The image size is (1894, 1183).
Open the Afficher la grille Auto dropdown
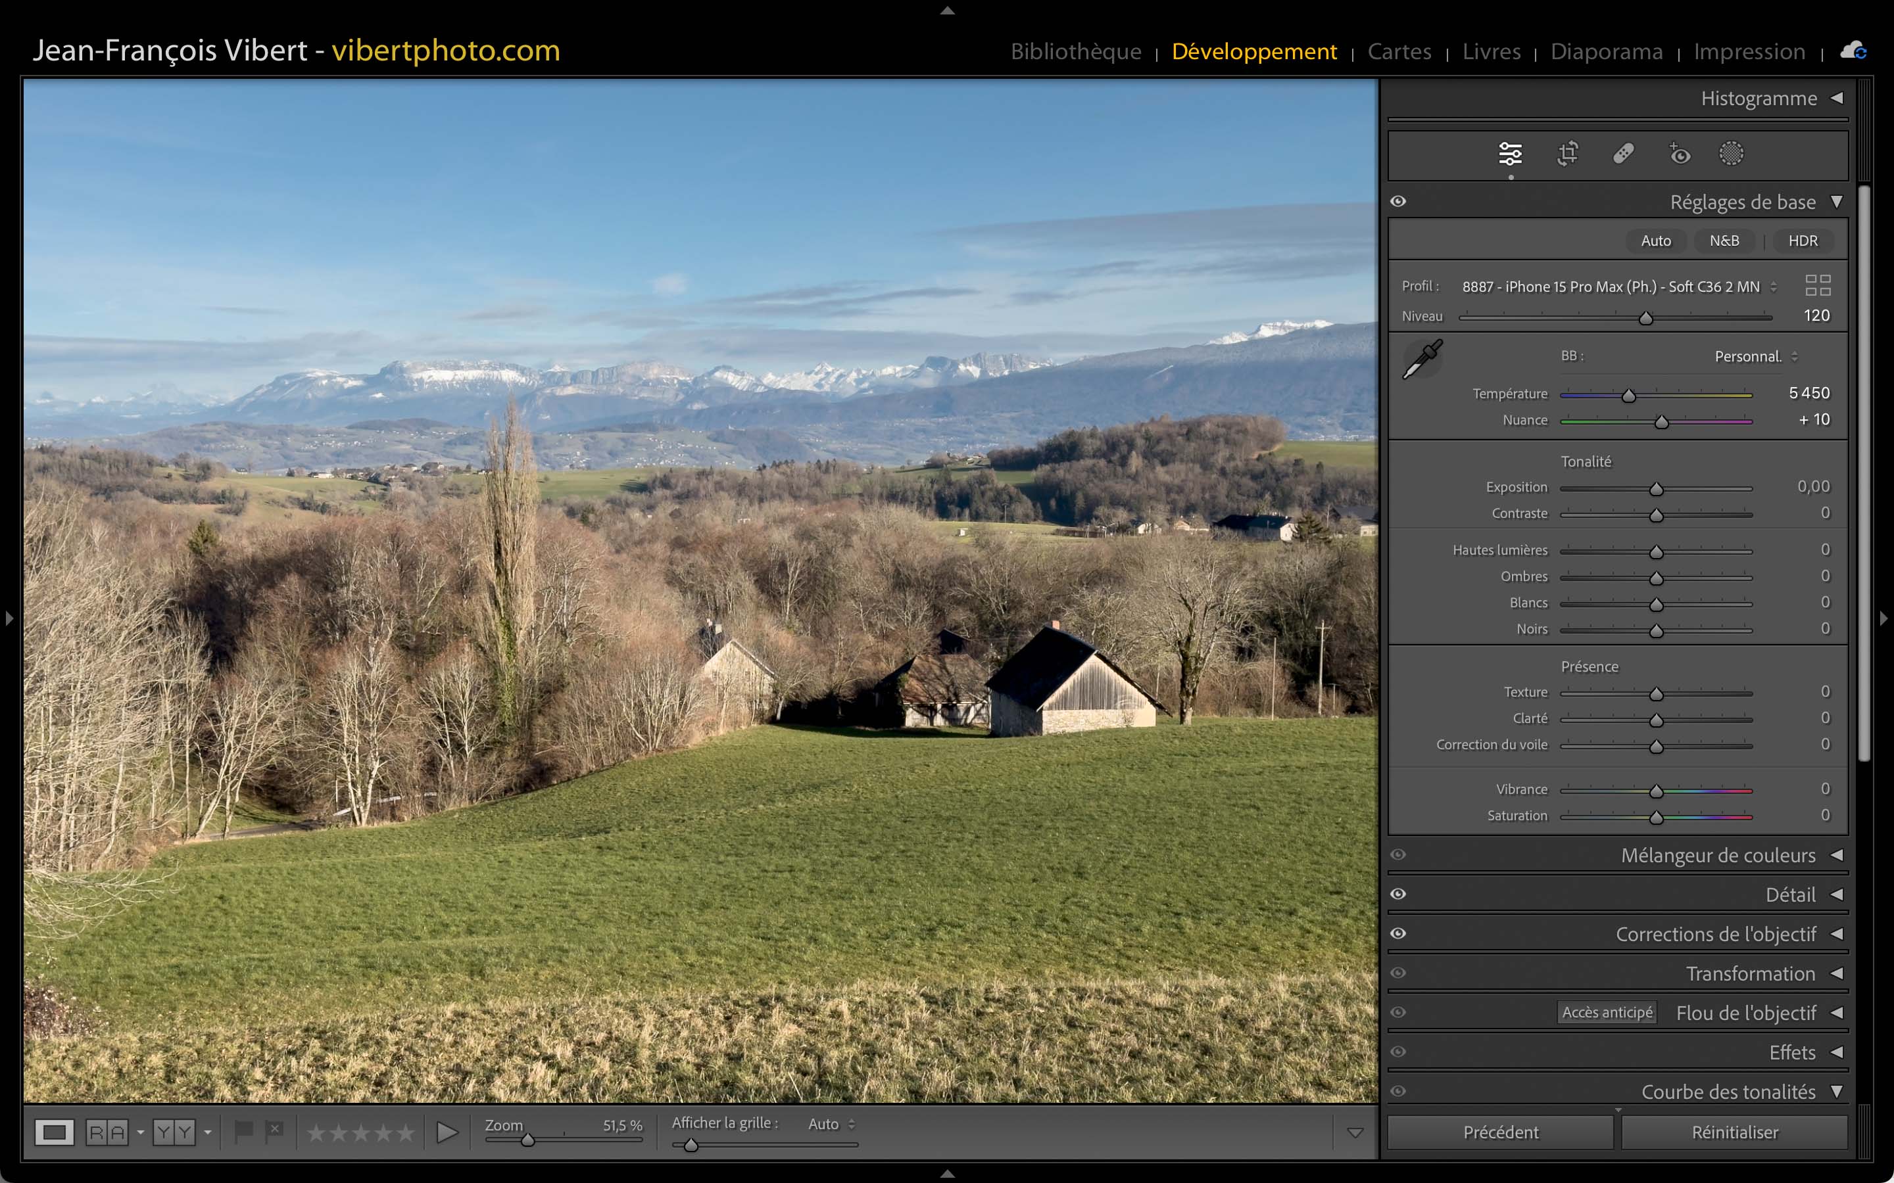(831, 1125)
